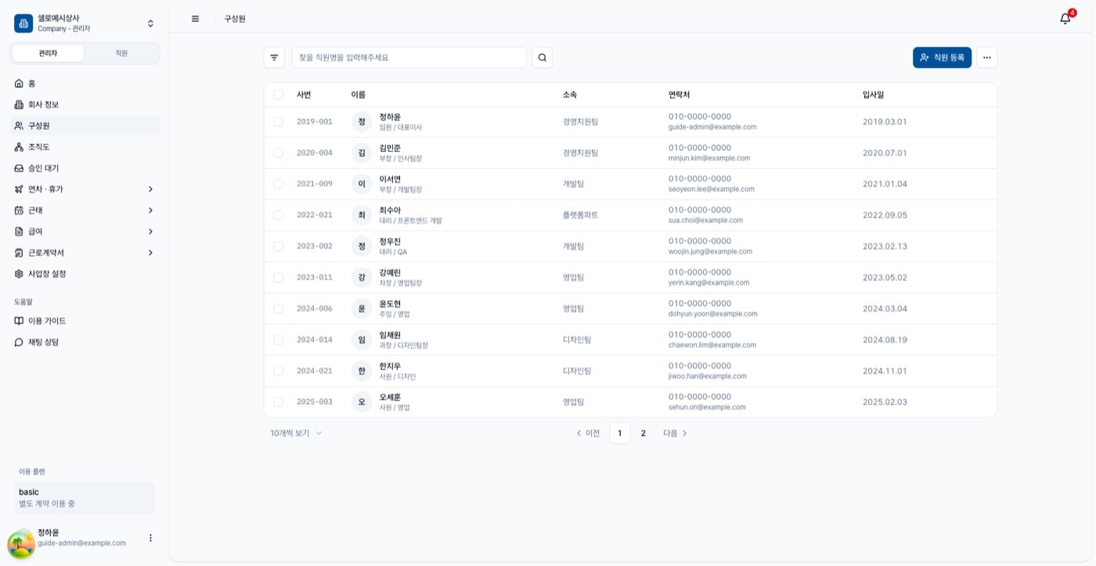This screenshot has height=566, width=1096.
Task: Open 승인 대기 in the sidebar
Action: (x=85, y=168)
